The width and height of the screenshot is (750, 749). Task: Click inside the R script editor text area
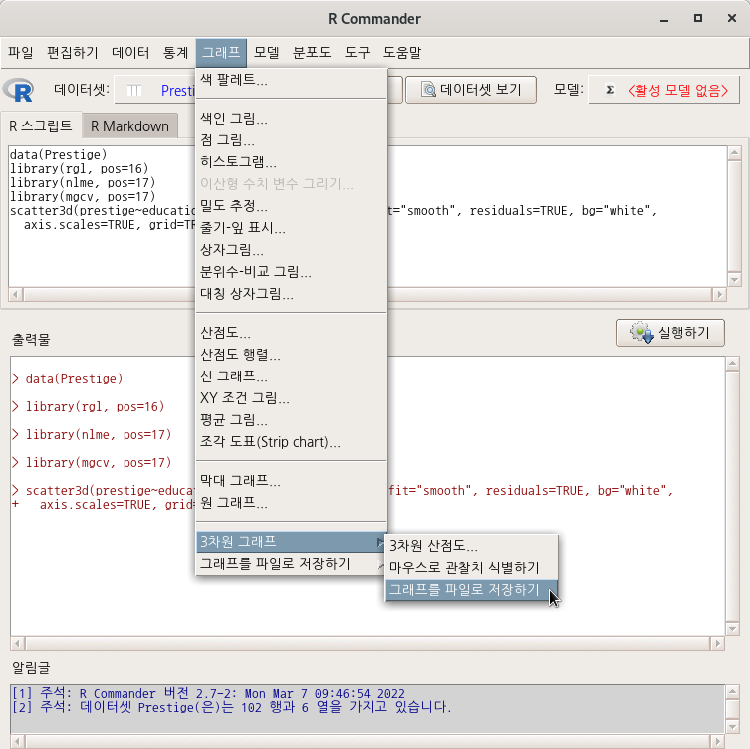(x=368, y=216)
